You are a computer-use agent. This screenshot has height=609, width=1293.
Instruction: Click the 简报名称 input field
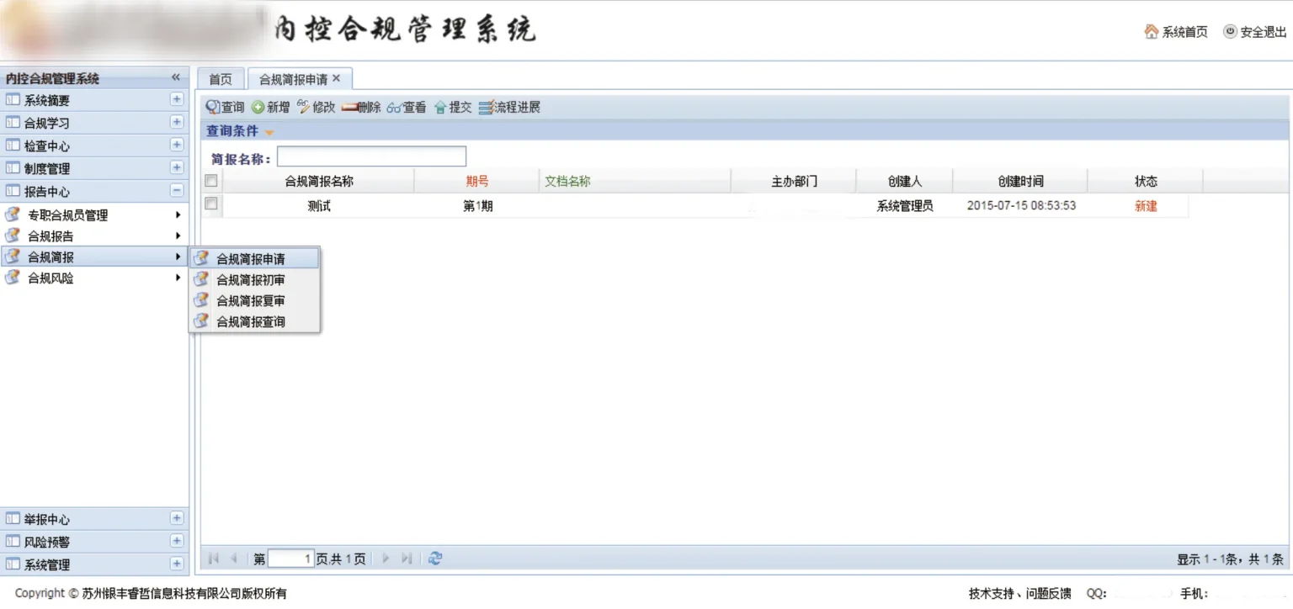pos(371,157)
